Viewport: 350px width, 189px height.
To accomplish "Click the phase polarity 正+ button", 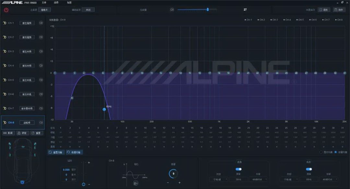I will [135, 183].
